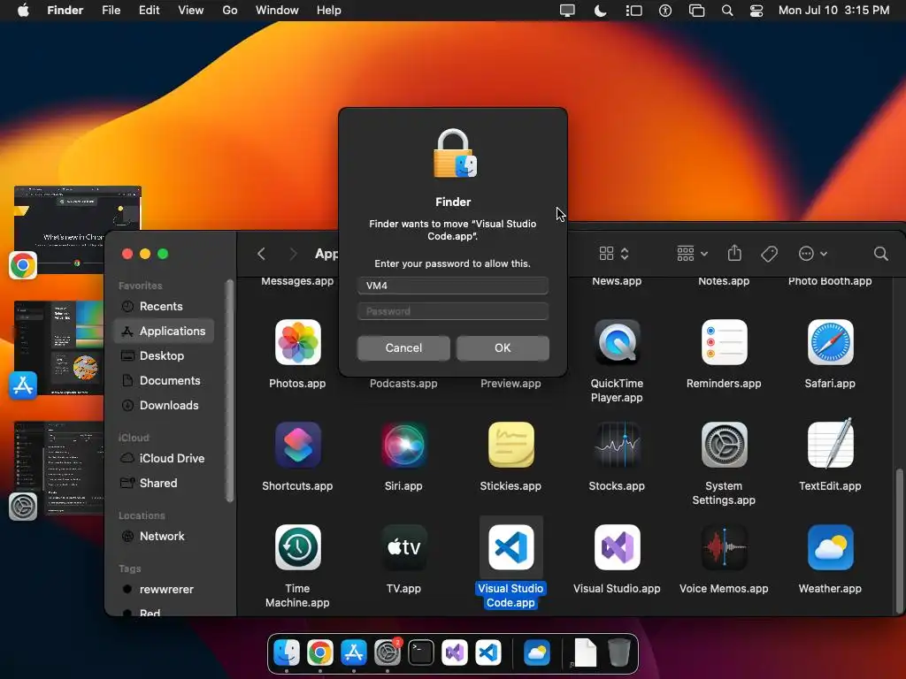Image resolution: width=906 pixels, height=679 pixels.
Task: Open the Go menu
Action: (230, 11)
